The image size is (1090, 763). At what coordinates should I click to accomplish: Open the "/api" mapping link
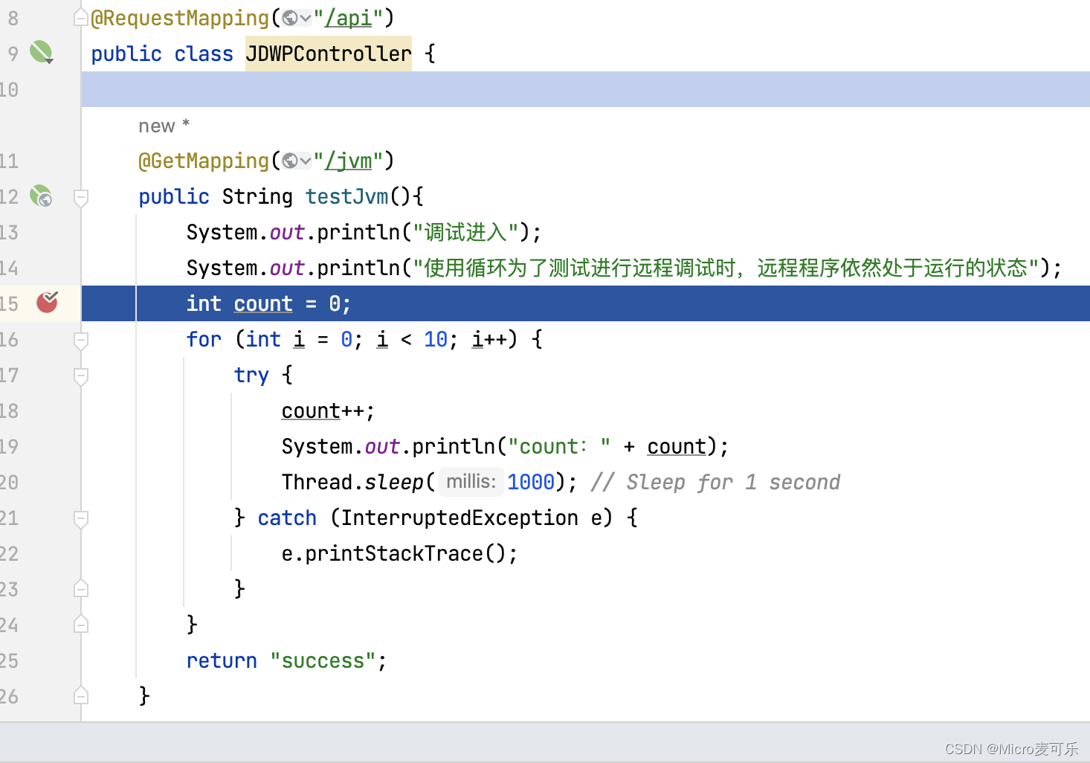[x=348, y=18]
